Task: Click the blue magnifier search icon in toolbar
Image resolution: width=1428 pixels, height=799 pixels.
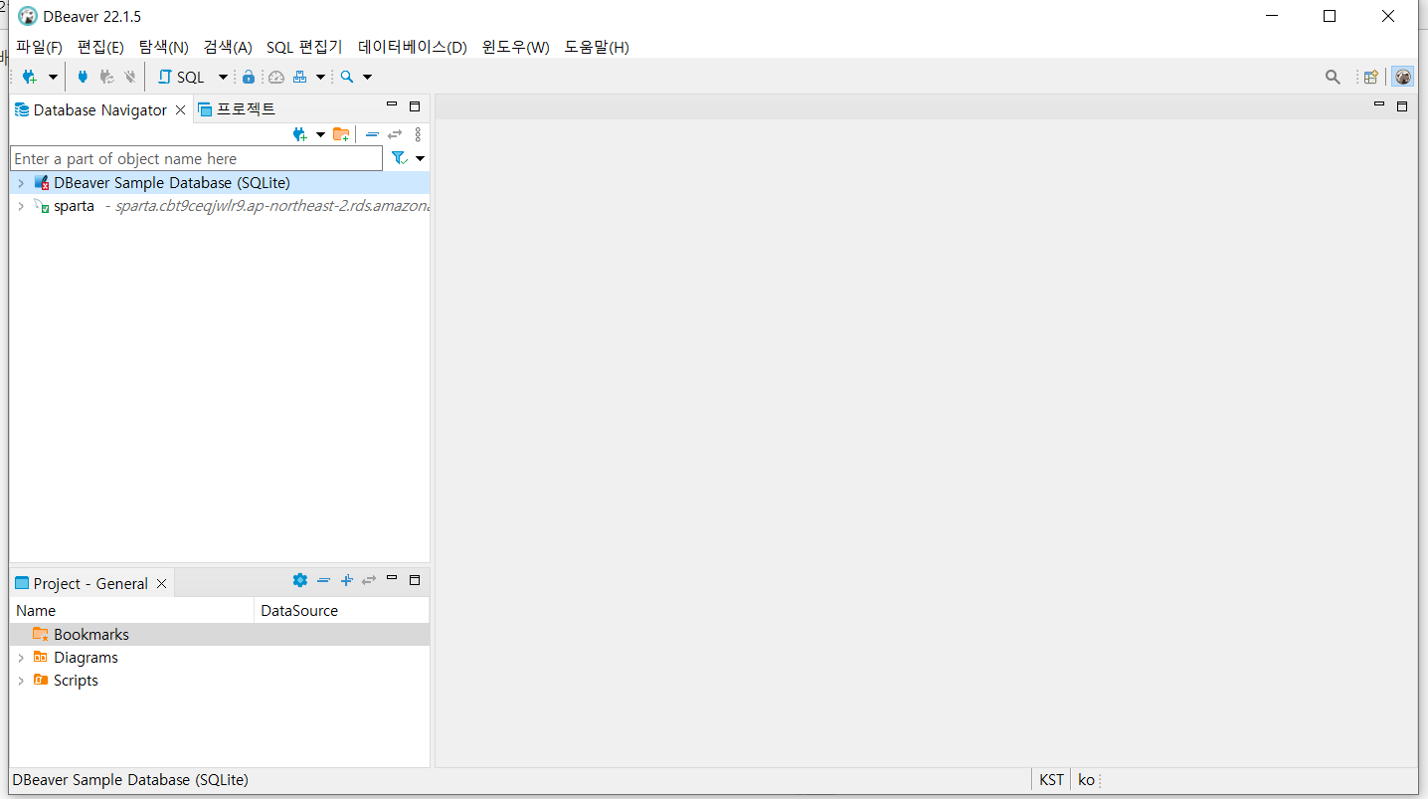Action: click(x=347, y=77)
